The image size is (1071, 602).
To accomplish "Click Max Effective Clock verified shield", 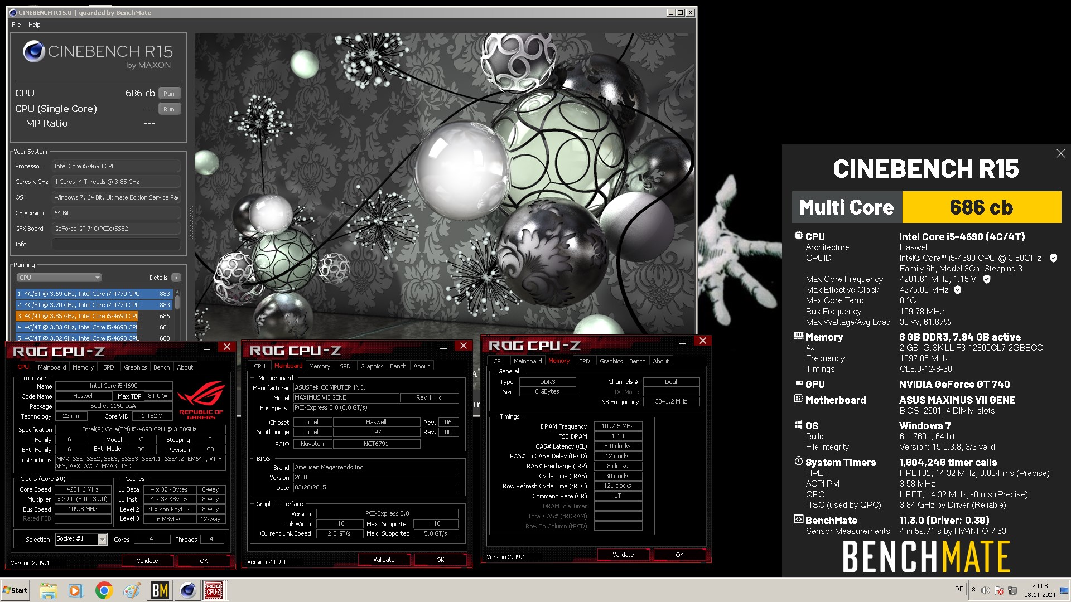I will coord(958,290).
